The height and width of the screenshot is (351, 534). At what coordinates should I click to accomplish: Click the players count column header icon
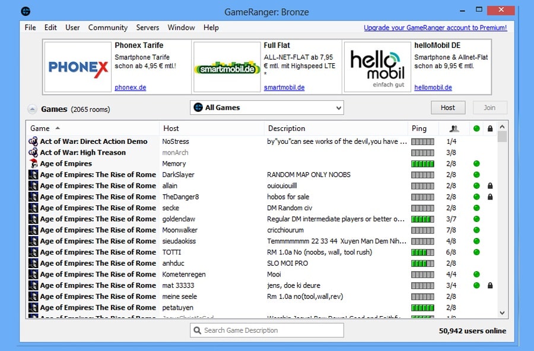[x=454, y=128]
